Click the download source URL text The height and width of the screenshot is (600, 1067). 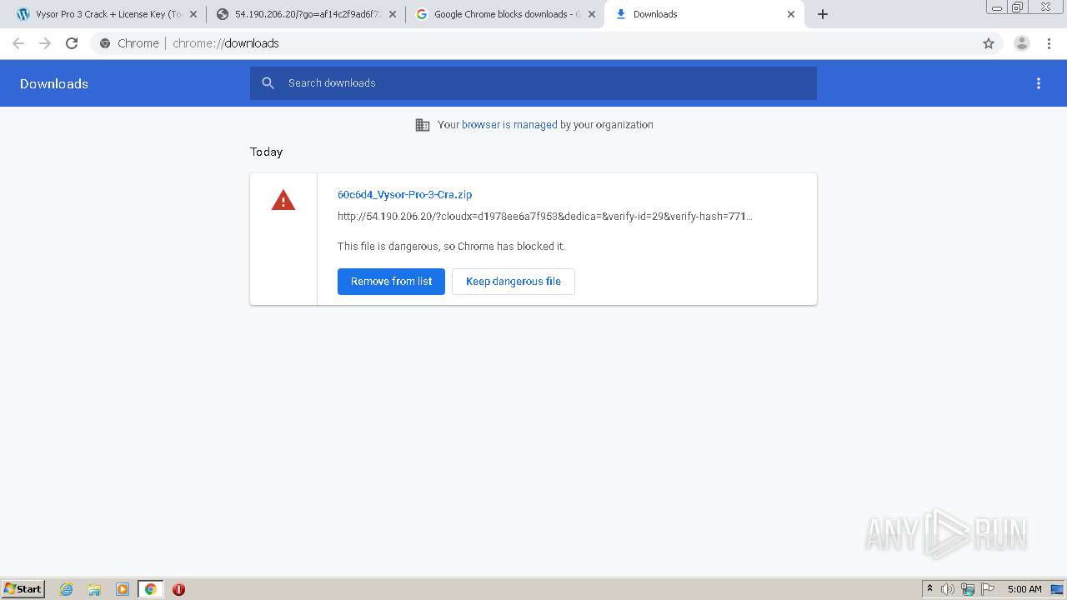pos(544,217)
